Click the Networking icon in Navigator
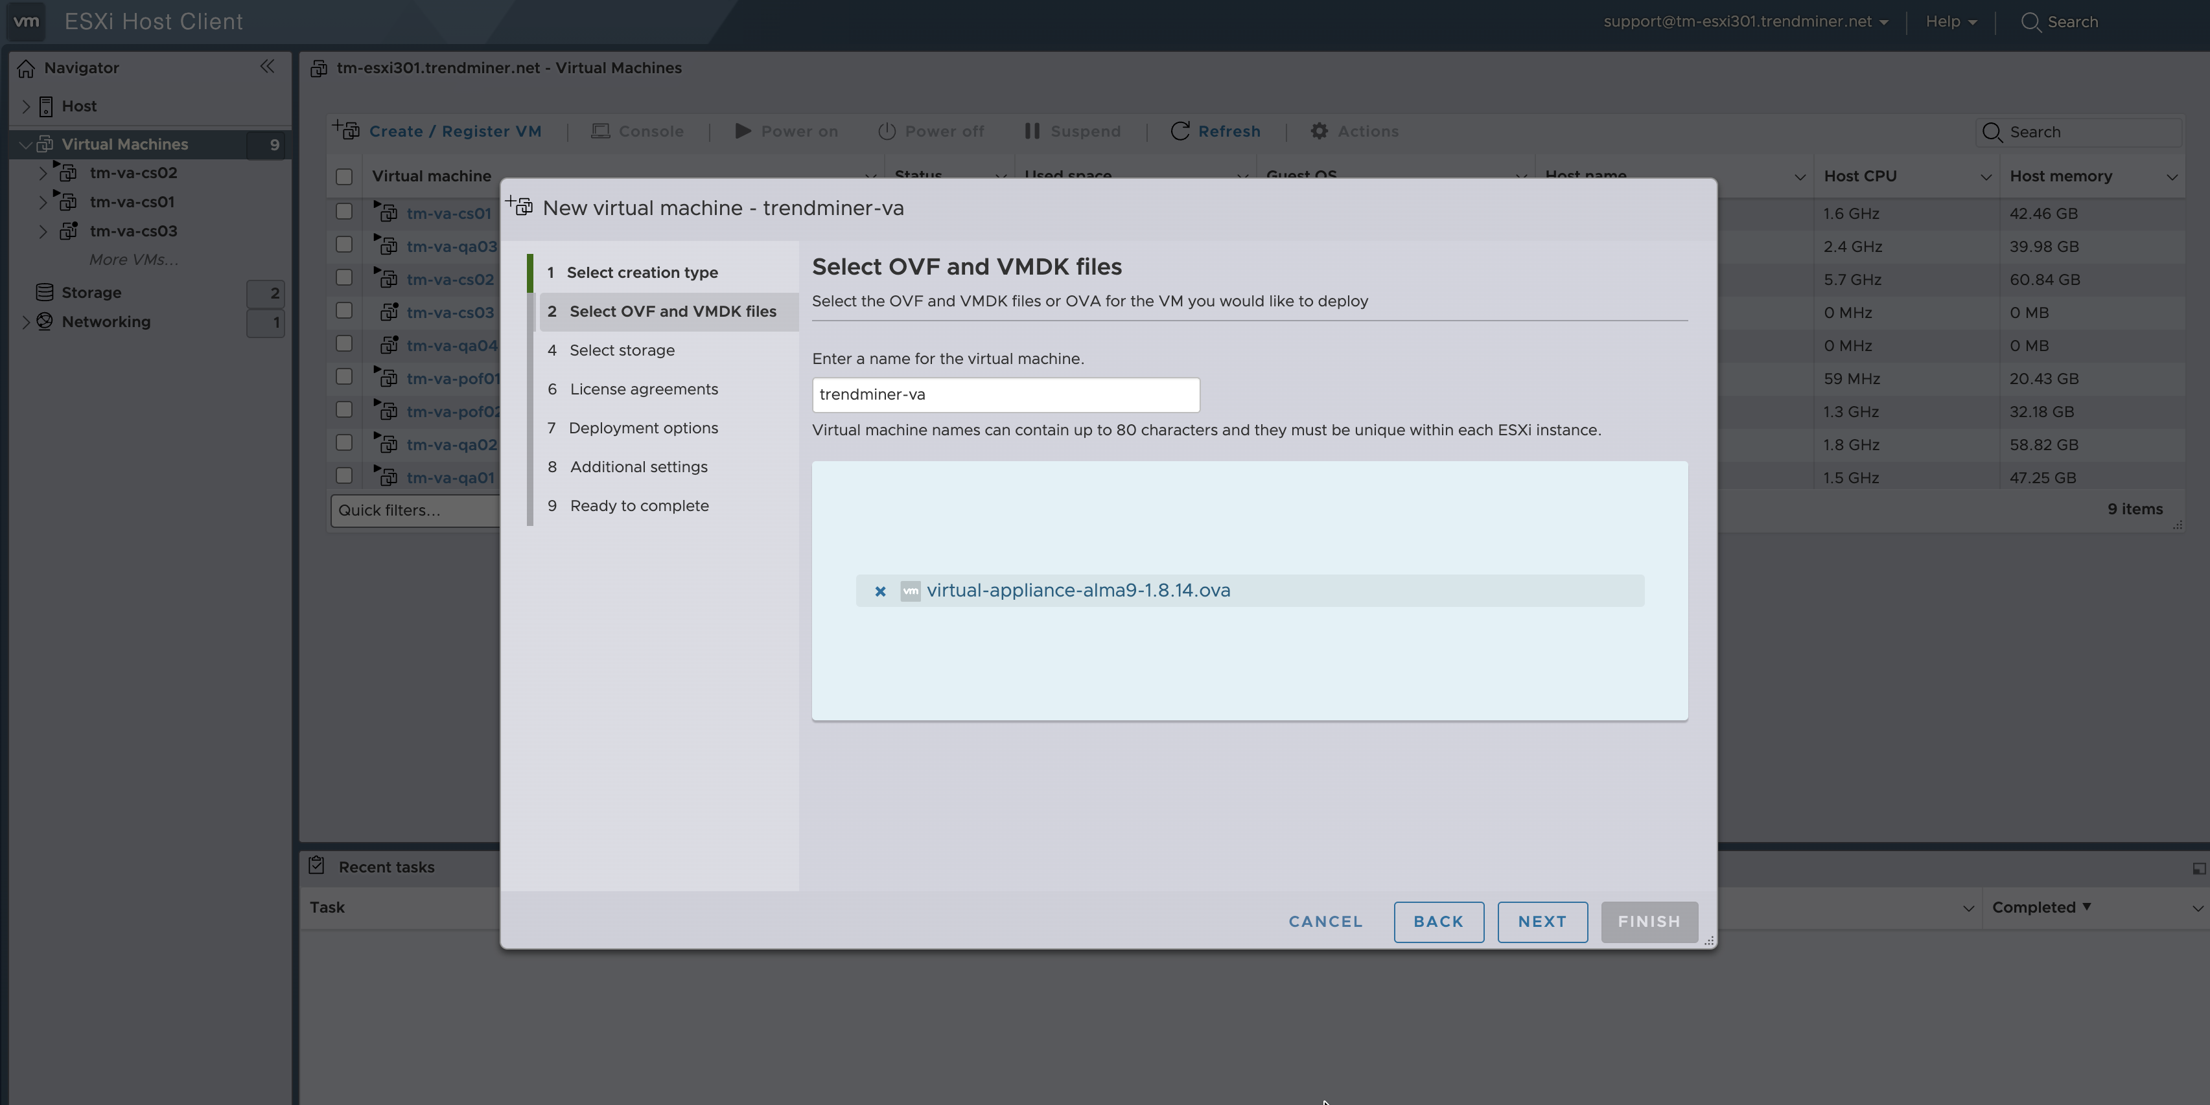The width and height of the screenshot is (2210, 1105). coord(45,321)
